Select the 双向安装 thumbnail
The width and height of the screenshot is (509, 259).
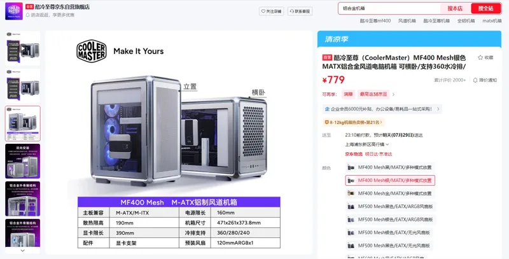click(23, 161)
